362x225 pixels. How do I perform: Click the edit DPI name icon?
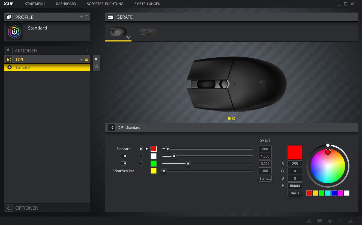pos(112,128)
